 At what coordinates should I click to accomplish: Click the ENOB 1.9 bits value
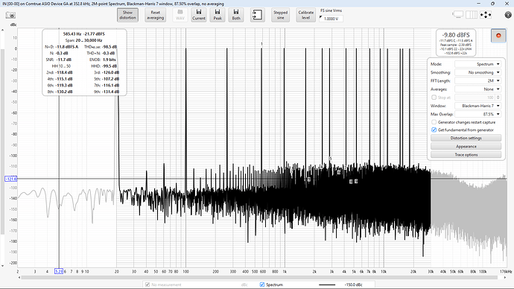(x=110, y=60)
